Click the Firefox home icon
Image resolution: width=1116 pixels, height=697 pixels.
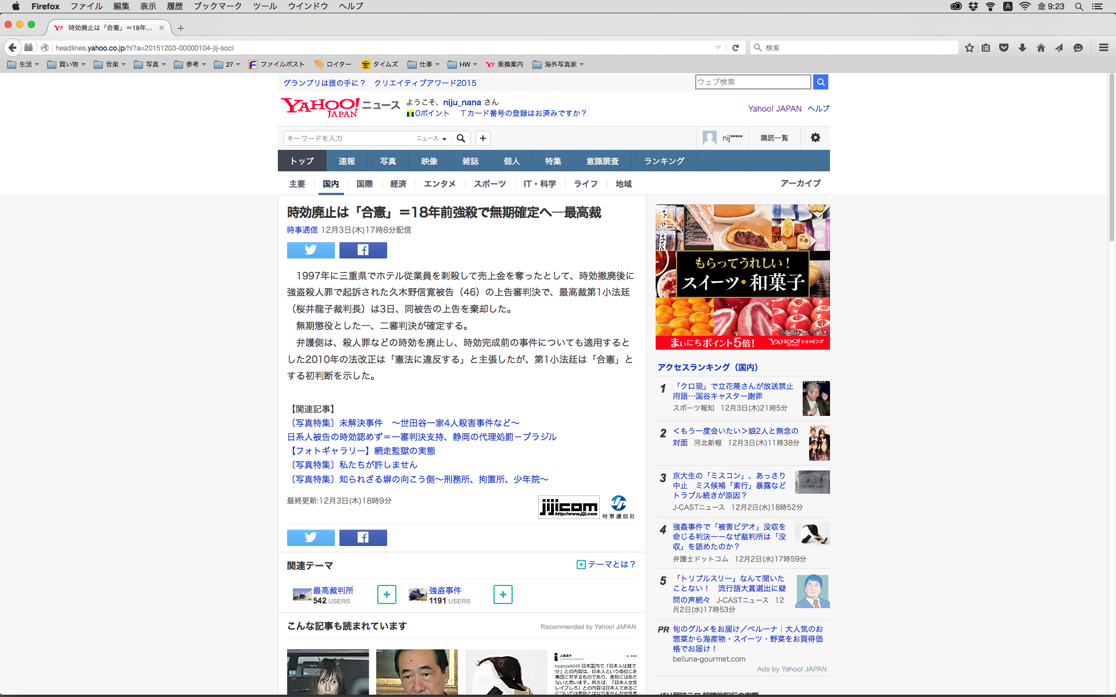pos(1040,48)
